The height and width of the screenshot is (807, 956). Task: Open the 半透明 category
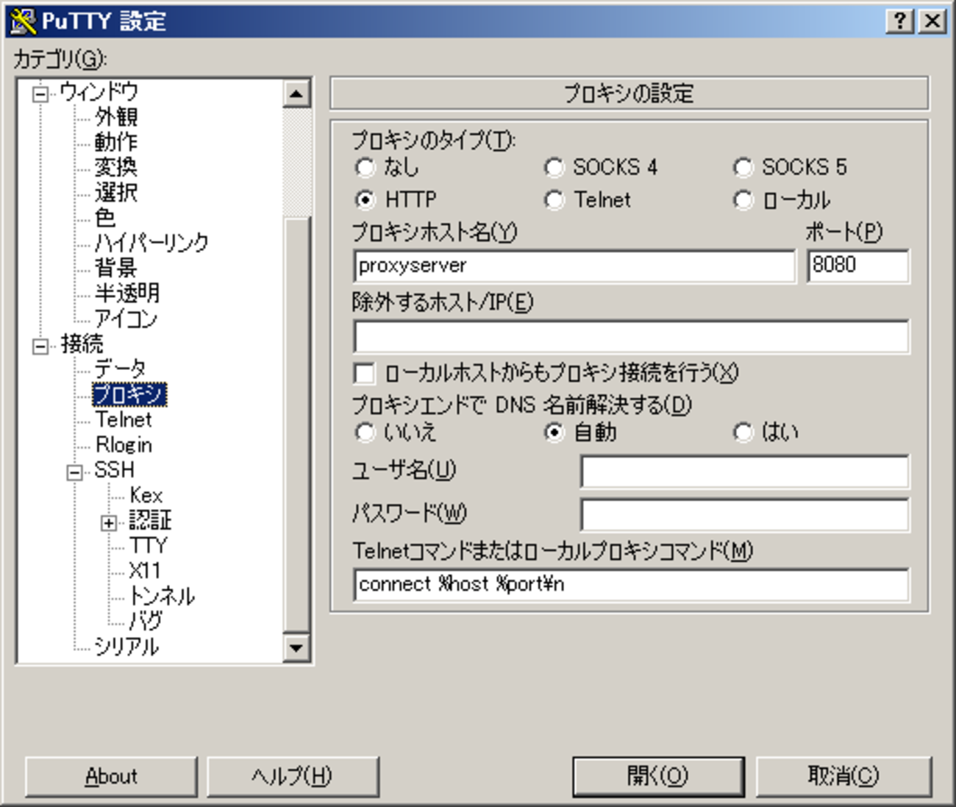127,293
